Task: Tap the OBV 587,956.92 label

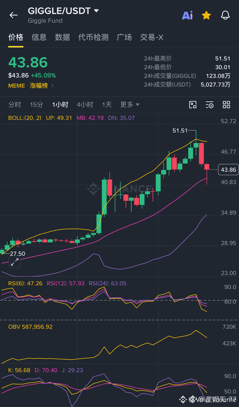Action: [30, 327]
